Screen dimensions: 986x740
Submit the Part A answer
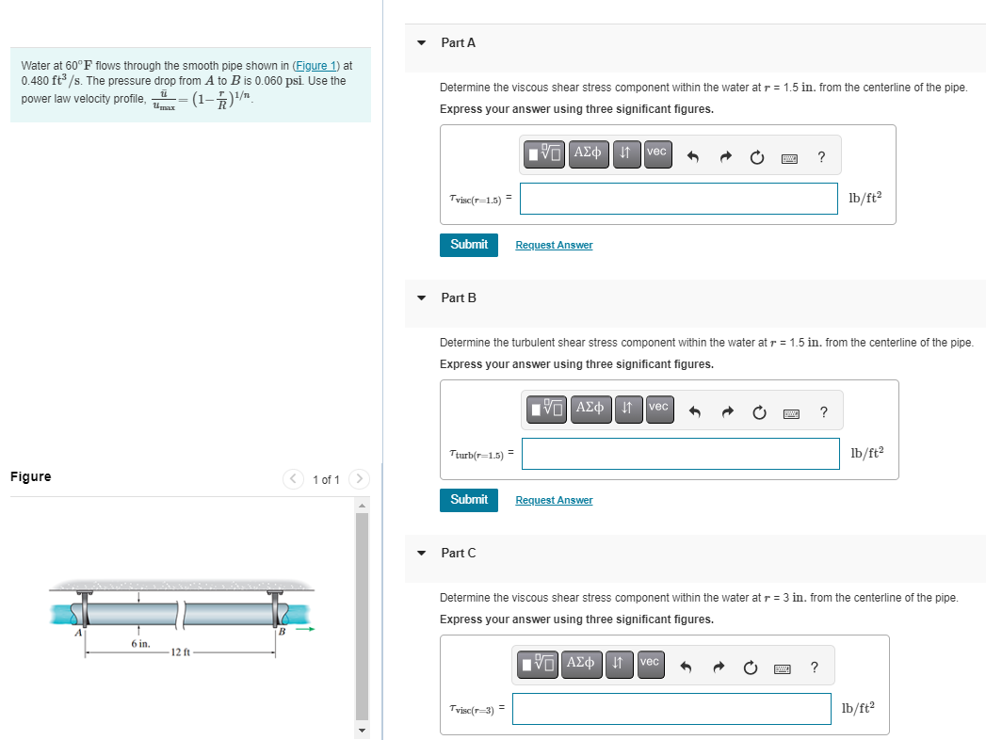click(x=469, y=245)
